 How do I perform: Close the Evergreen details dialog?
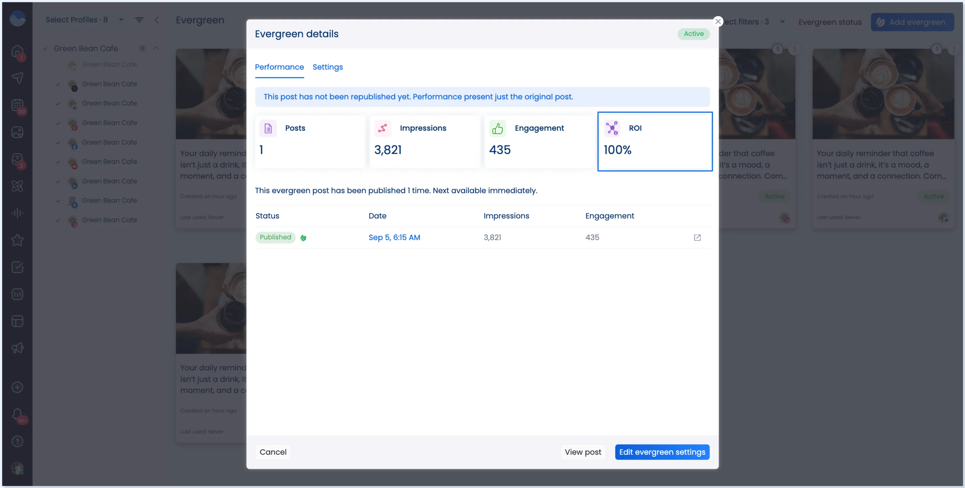tap(718, 21)
